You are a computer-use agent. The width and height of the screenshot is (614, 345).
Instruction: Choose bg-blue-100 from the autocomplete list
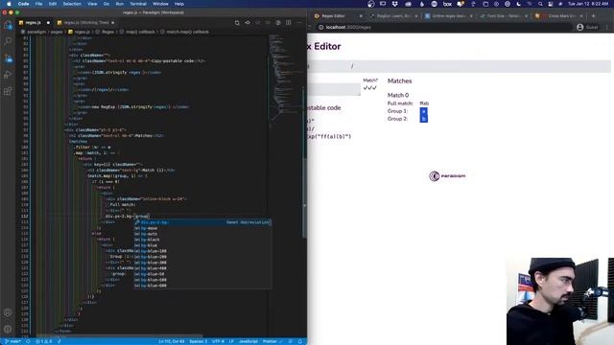coord(202,251)
